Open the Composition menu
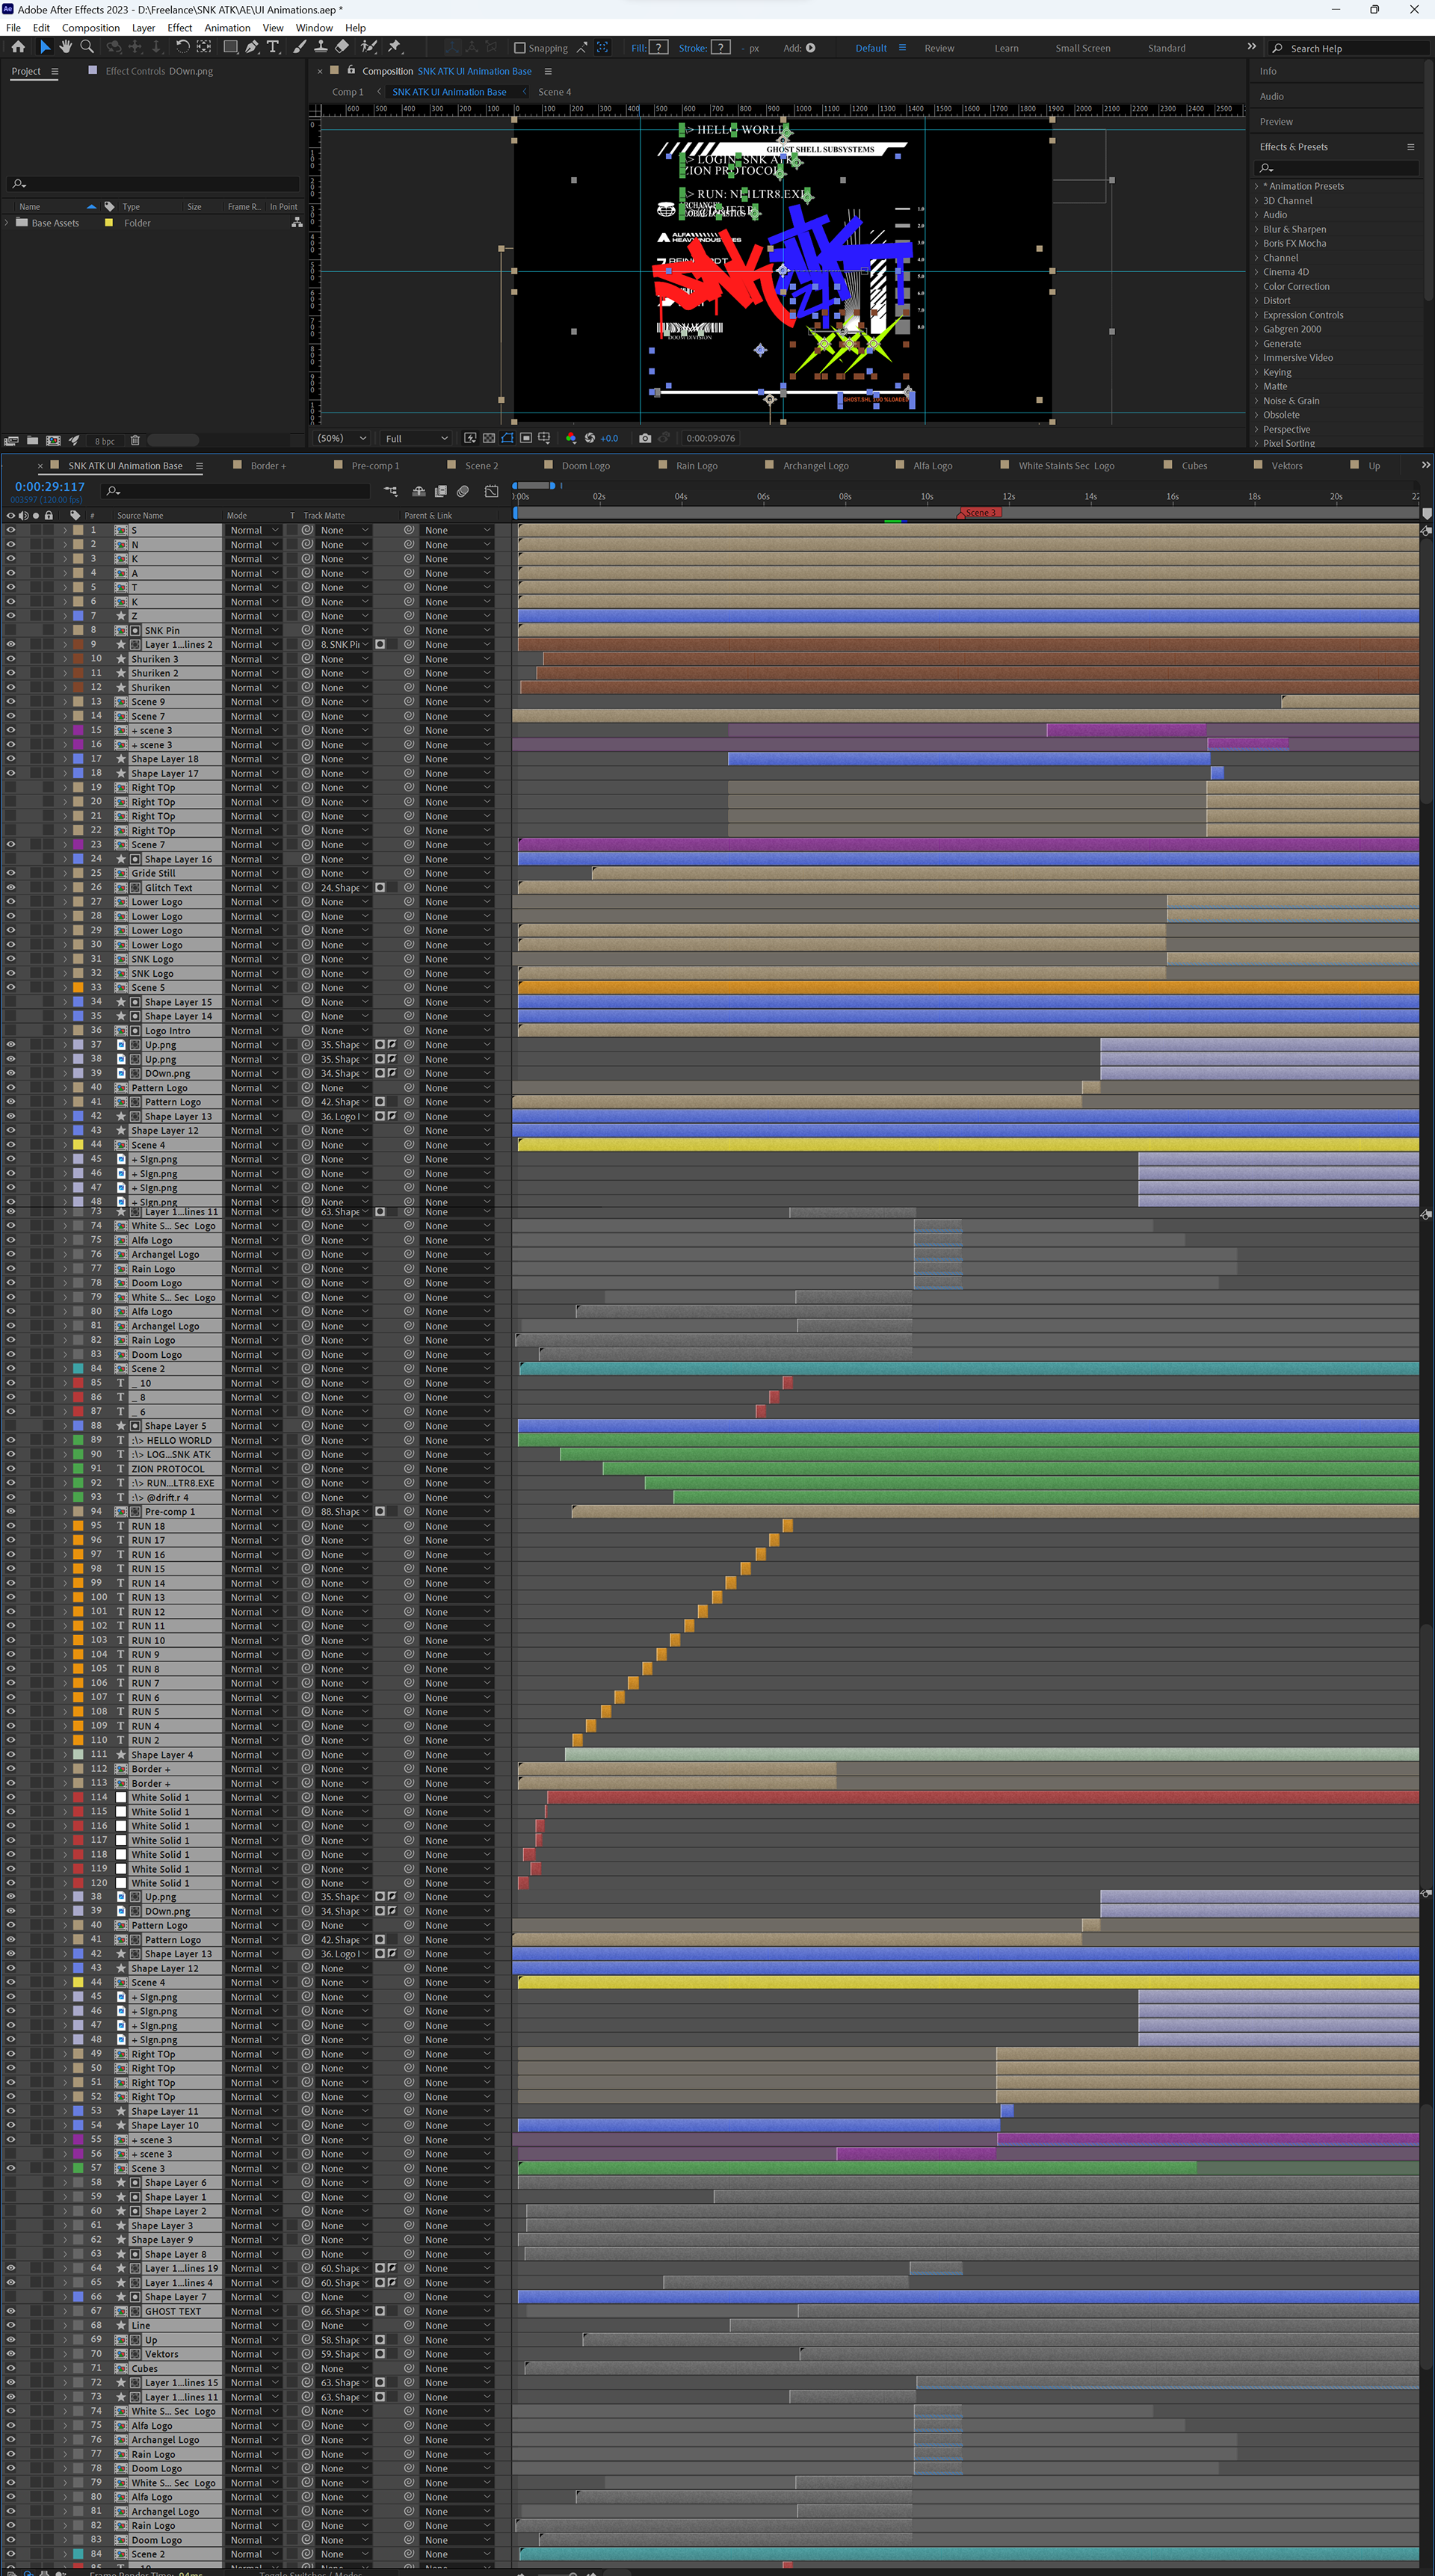This screenshot has height=2576, width=1435. click(x=90, y=28)
